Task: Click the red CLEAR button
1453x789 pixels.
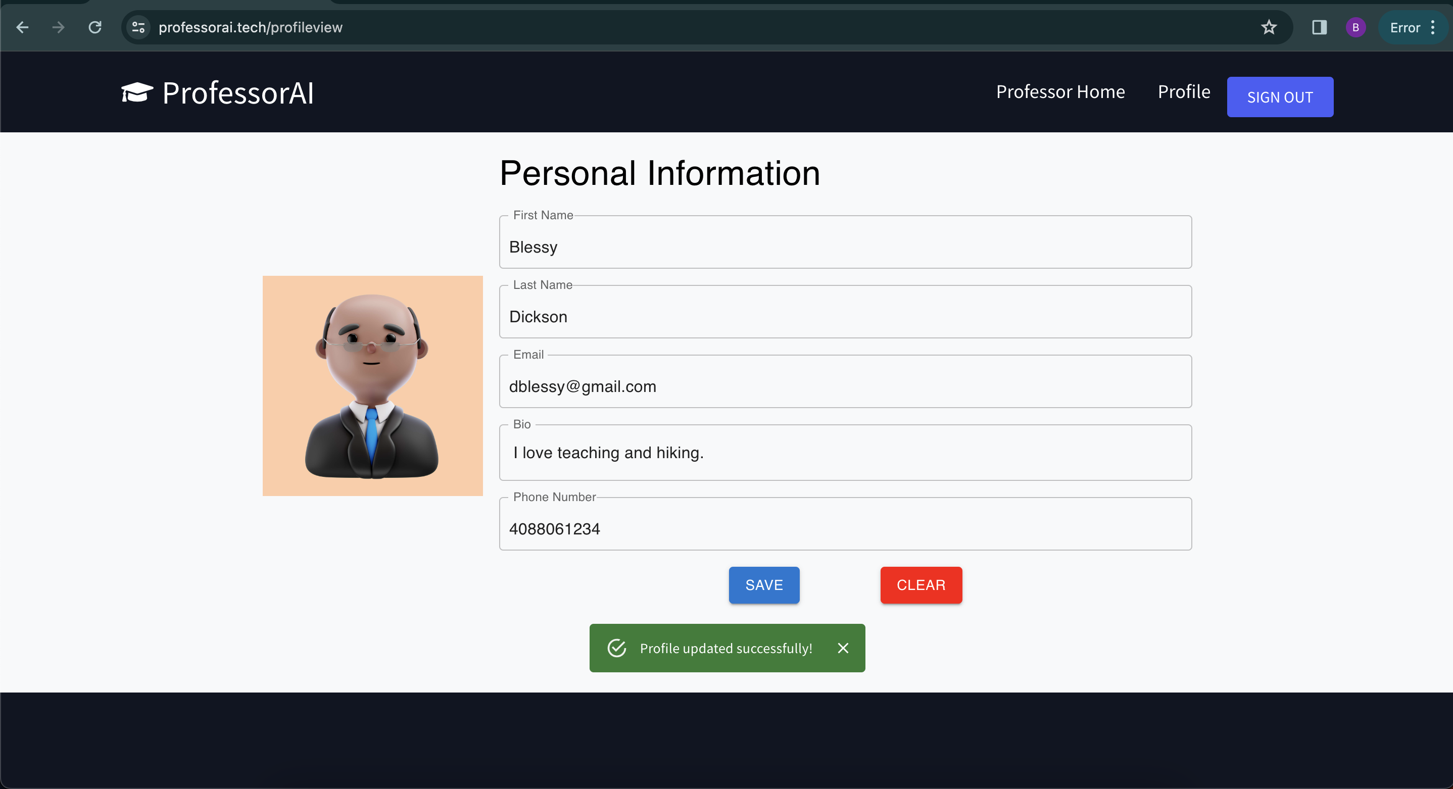Action: pos(921,585)
